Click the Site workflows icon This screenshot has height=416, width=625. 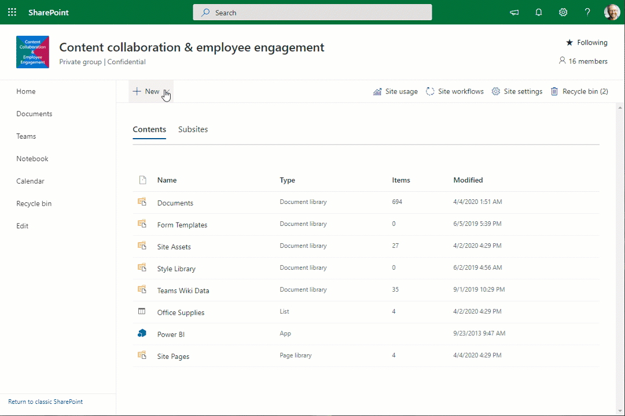429,91
